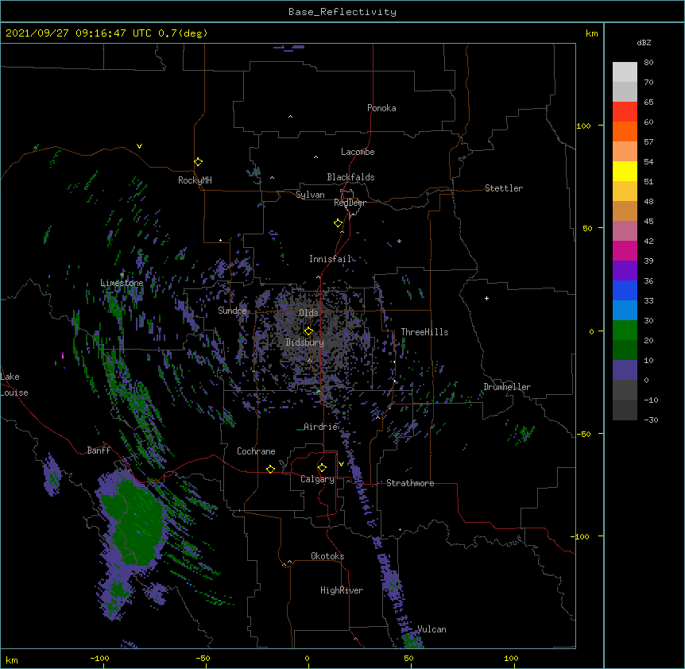The width and height of the screenshot is (685, 669).
Task: Click the Stettler city label
Action: tap(504, 188)
